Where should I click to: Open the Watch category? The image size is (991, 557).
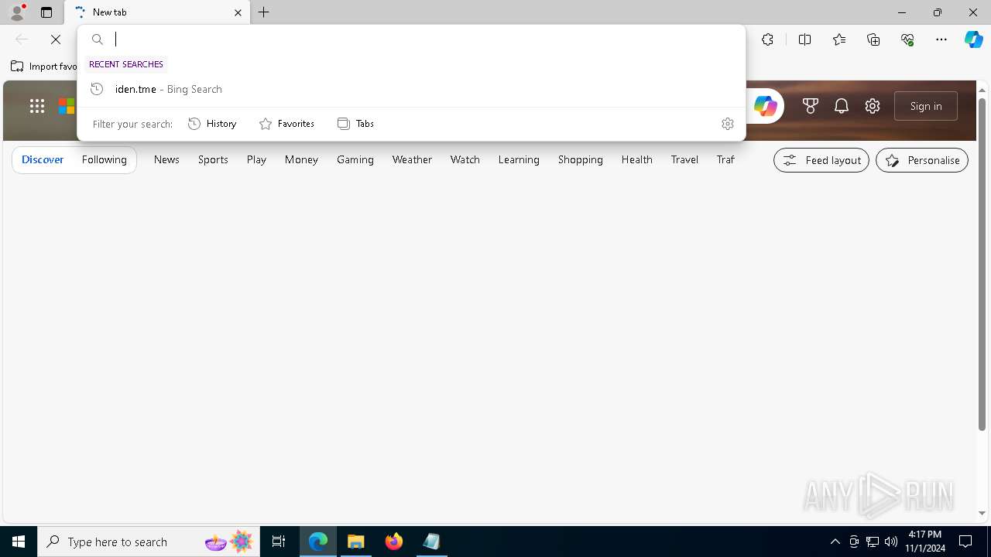[465, 159]
